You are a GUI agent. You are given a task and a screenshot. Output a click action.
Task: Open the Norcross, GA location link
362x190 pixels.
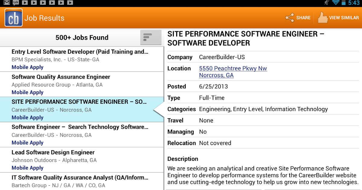(216, 75)
